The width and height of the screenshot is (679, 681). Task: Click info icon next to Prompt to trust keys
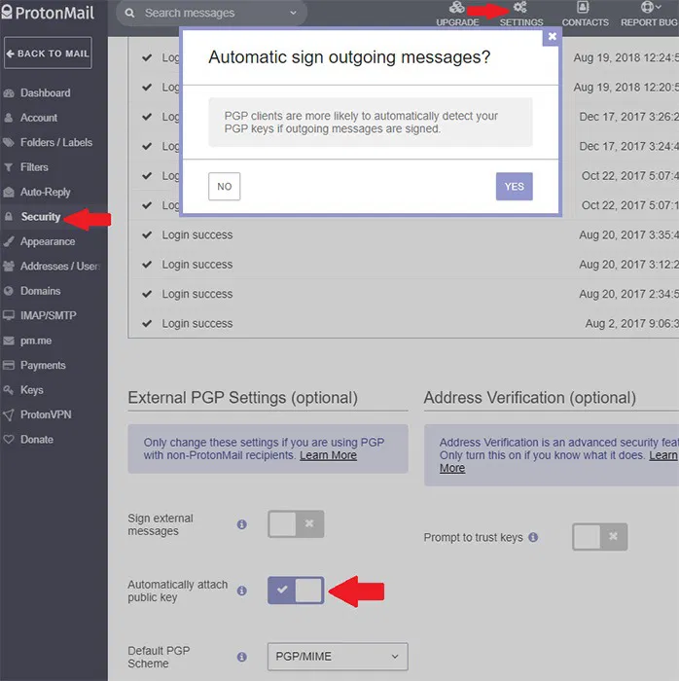tap(533, 537)
